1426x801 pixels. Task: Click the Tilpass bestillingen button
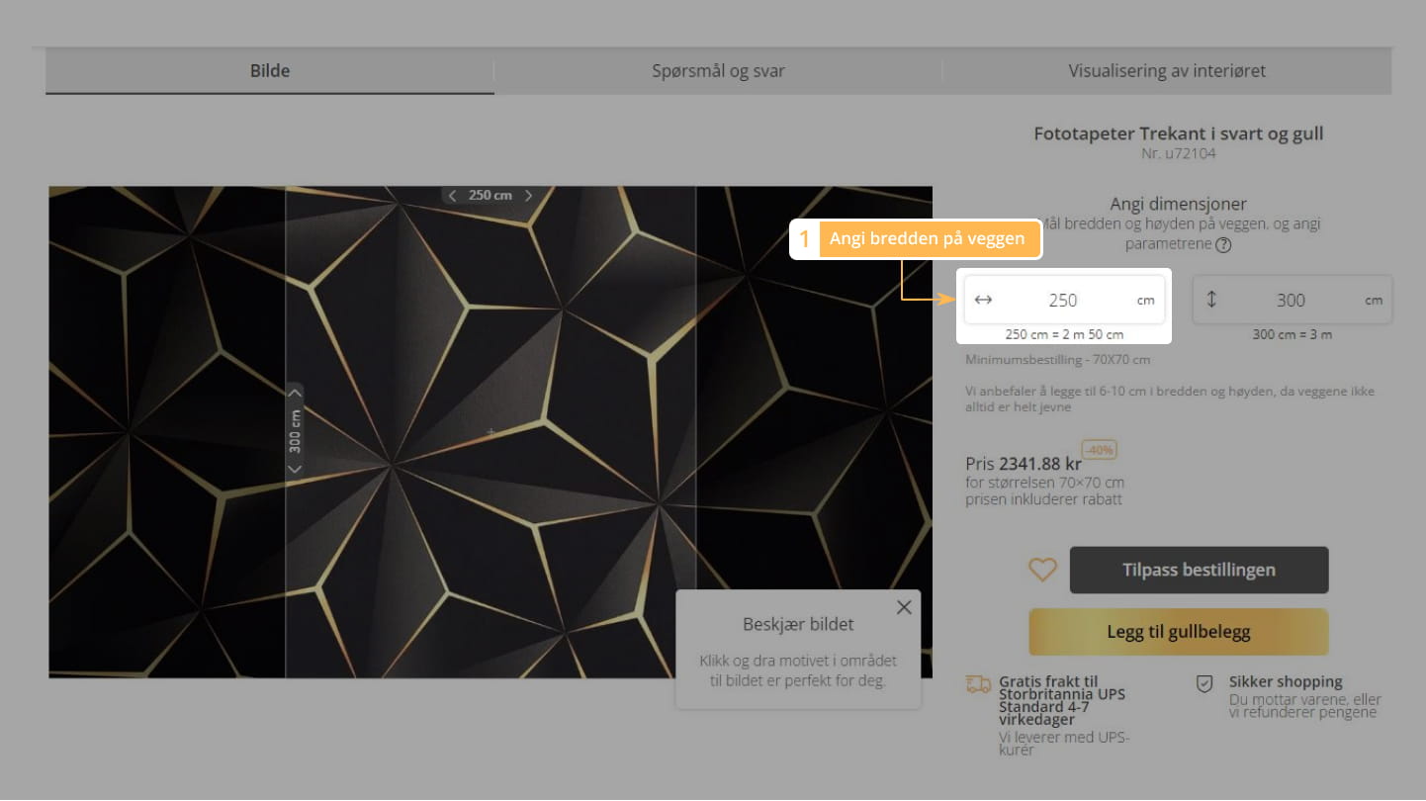[x=1199, y=571]
